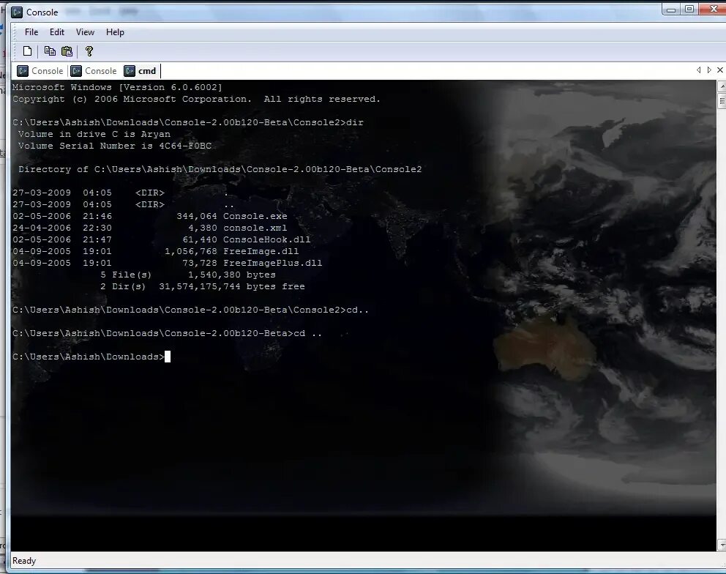Create a new console with the New icon
This screenshot has height=574, width=726.
click(x=27, y=51)
